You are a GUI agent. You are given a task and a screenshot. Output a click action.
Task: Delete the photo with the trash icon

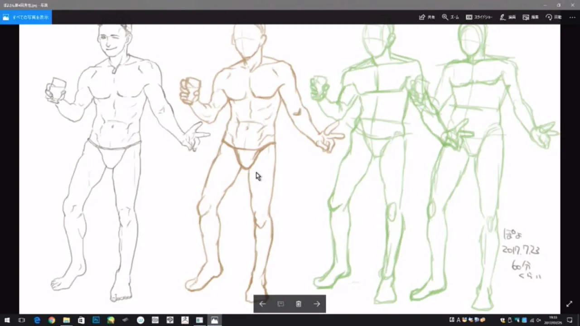tap(299, 304)
